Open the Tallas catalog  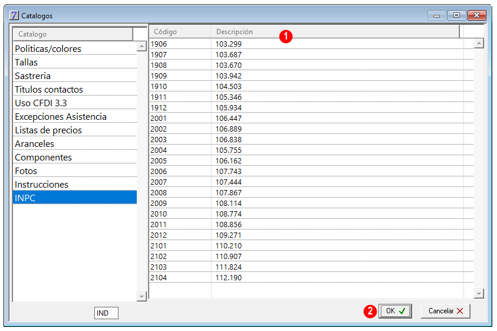coord(27,63)
